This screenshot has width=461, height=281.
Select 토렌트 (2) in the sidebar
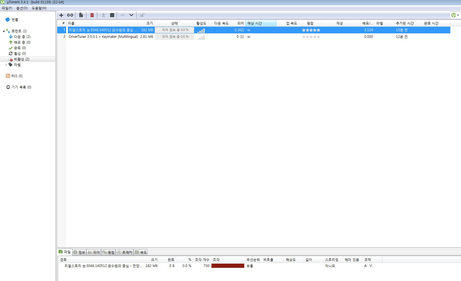19,31
